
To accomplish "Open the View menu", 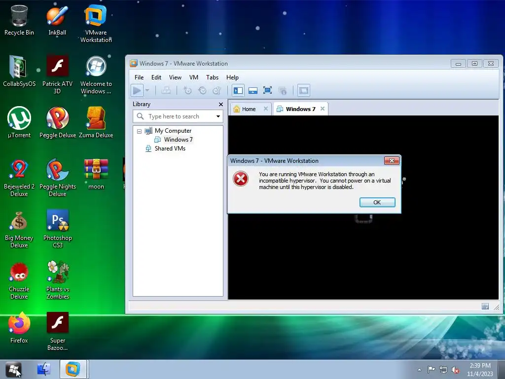I will pos(175,77).
